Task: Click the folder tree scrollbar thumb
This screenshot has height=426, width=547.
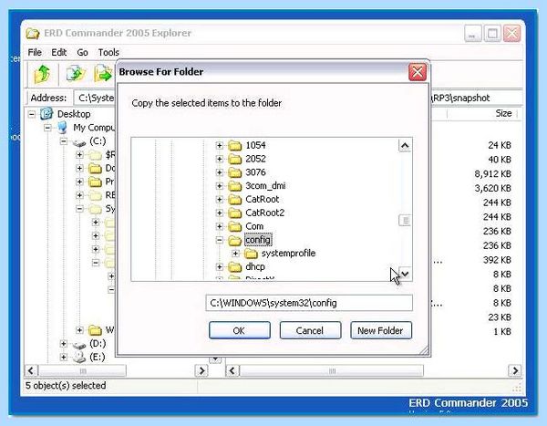Action: [x=405, y=221]
